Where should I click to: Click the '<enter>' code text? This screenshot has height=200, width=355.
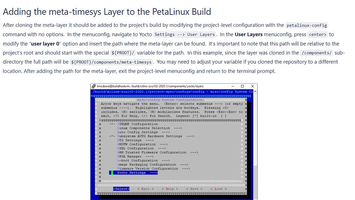click(x=317, y=35)
